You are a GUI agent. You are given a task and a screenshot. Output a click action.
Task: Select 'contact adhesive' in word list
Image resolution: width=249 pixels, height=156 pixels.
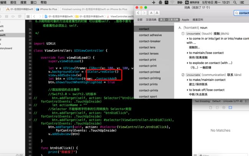(x=154, y=35)
